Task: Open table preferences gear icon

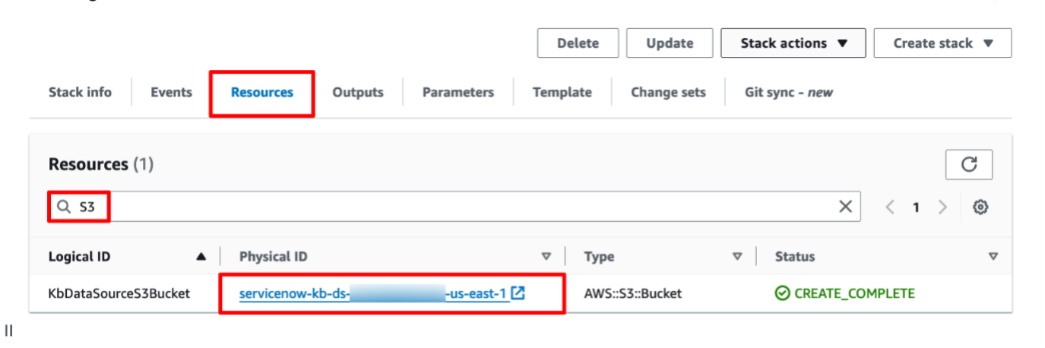Action: click(980, 207)
